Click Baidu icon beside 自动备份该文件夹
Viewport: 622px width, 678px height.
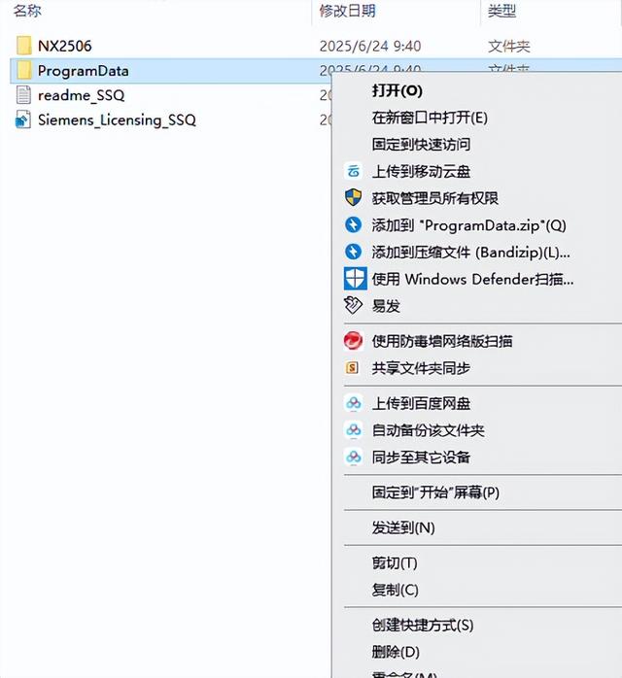pyautogui.click(x=354, y=429)
